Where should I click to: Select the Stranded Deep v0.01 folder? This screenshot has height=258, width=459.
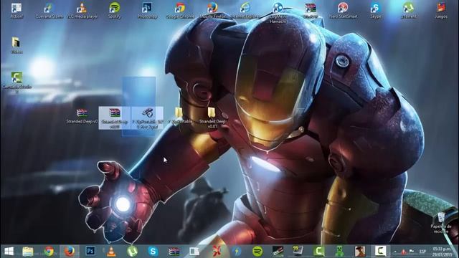[x=212, y=118]
